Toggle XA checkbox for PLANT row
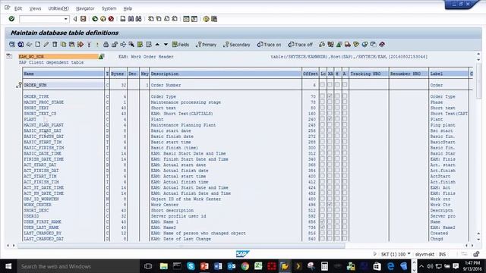 point(330,119)
